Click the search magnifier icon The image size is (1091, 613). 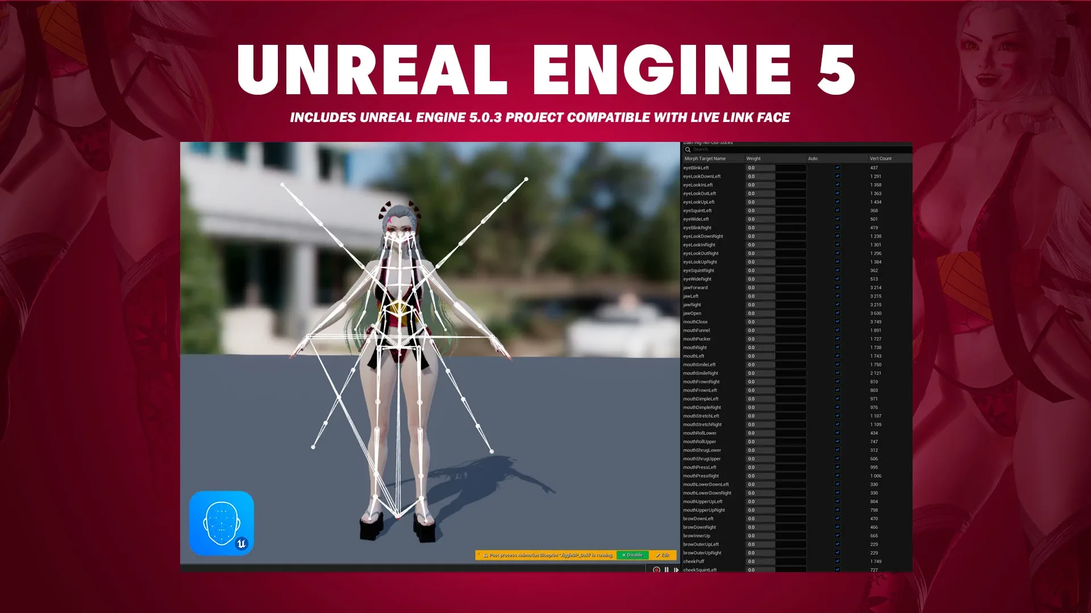[x=688, y=150]
